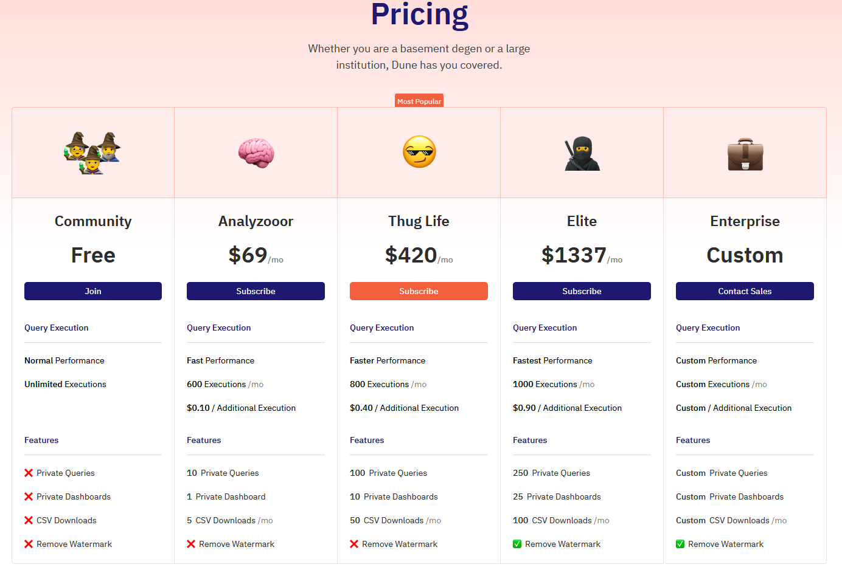This screenshot has height=567, width=842.
Task: Subscribe to the Thug Life plan
Action: tap(419, 291)
